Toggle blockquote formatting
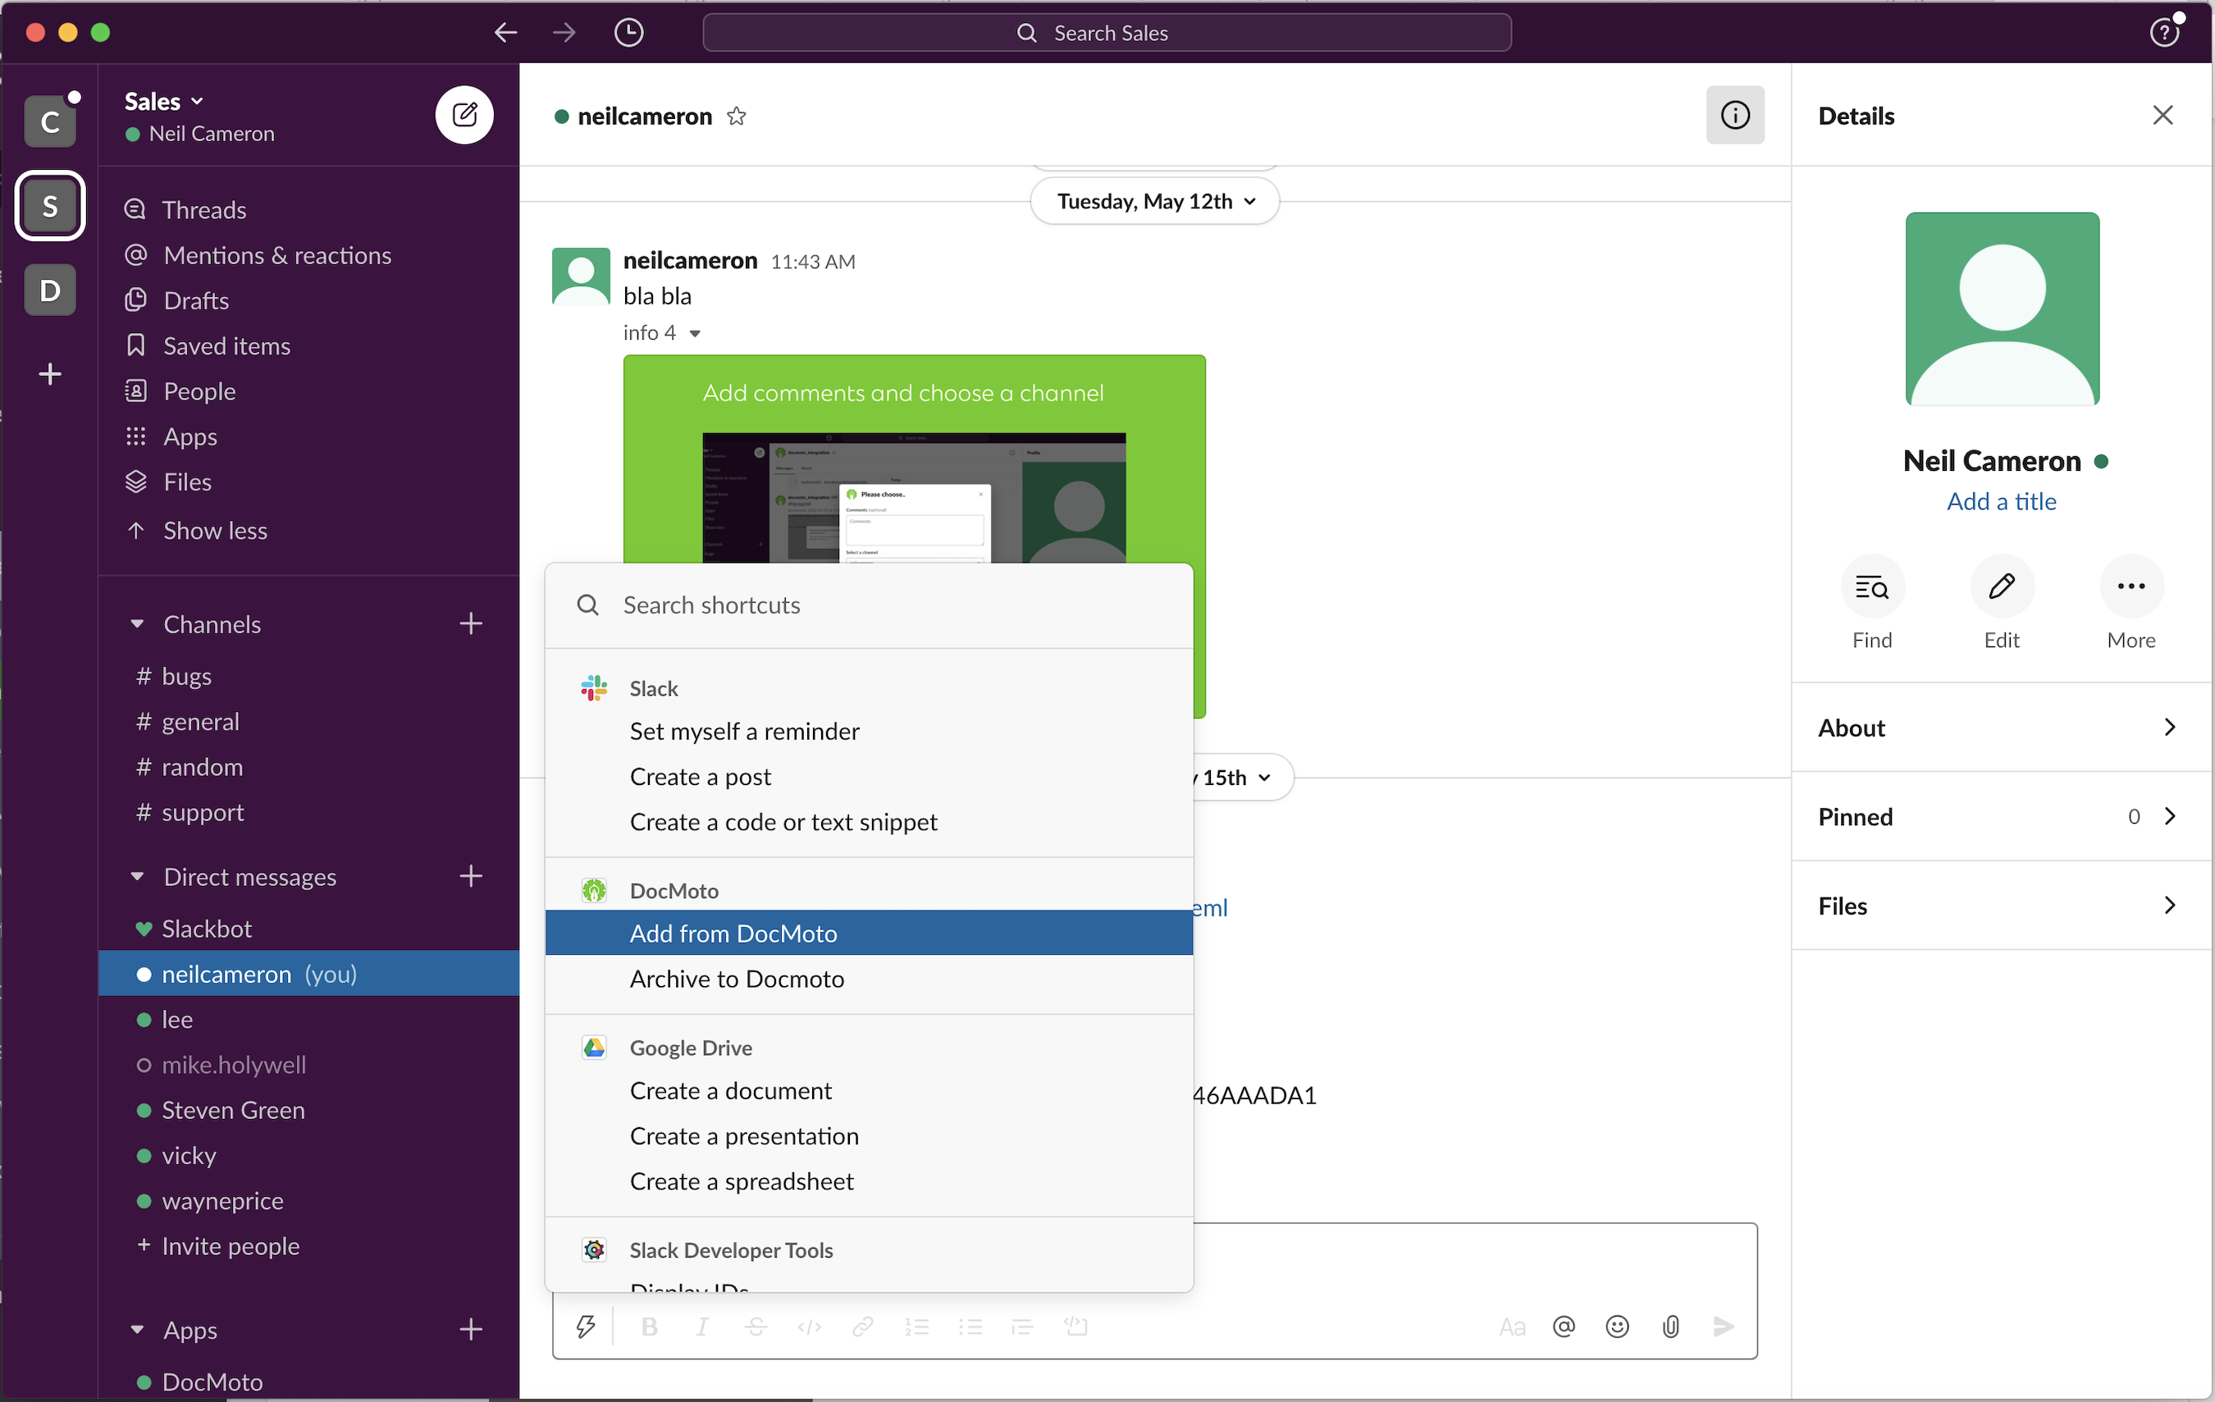Image resolution: width=2215 pixels, height=1402 pixels. click(1022, 1326)
